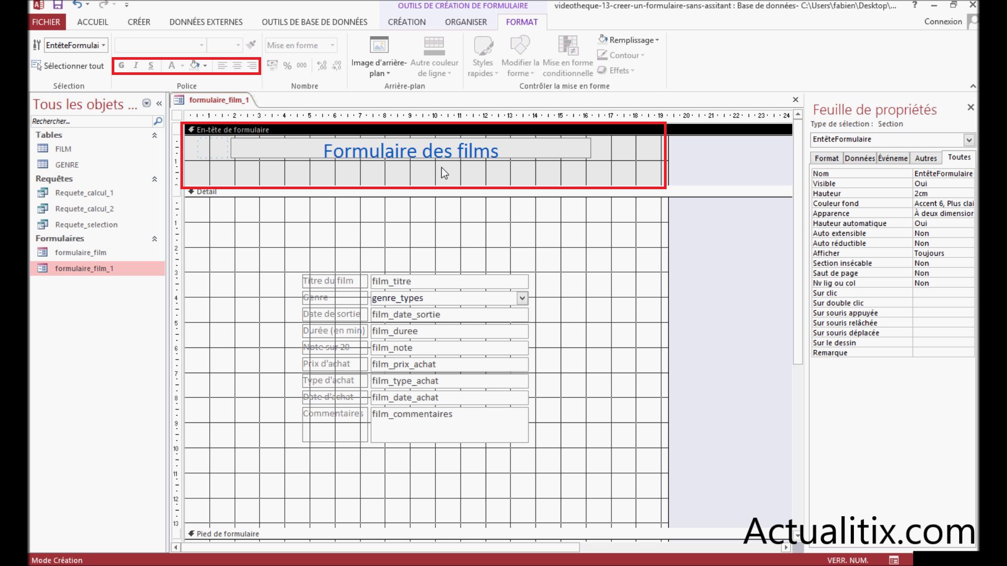Apply thousands separator 000 format
The width and height of the screenshot is (1007, 566).
tap(302, 66)
